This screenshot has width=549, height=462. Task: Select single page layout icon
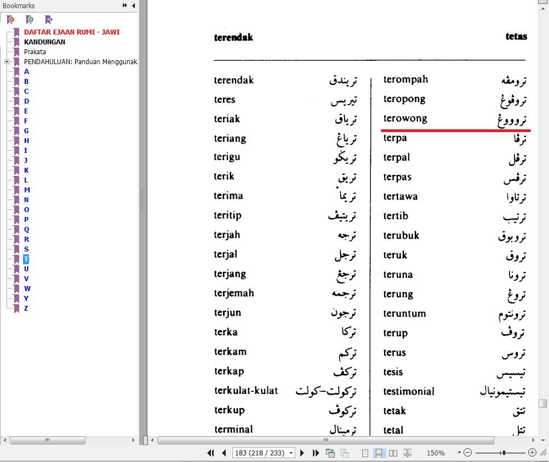click(x=365, y=453)
